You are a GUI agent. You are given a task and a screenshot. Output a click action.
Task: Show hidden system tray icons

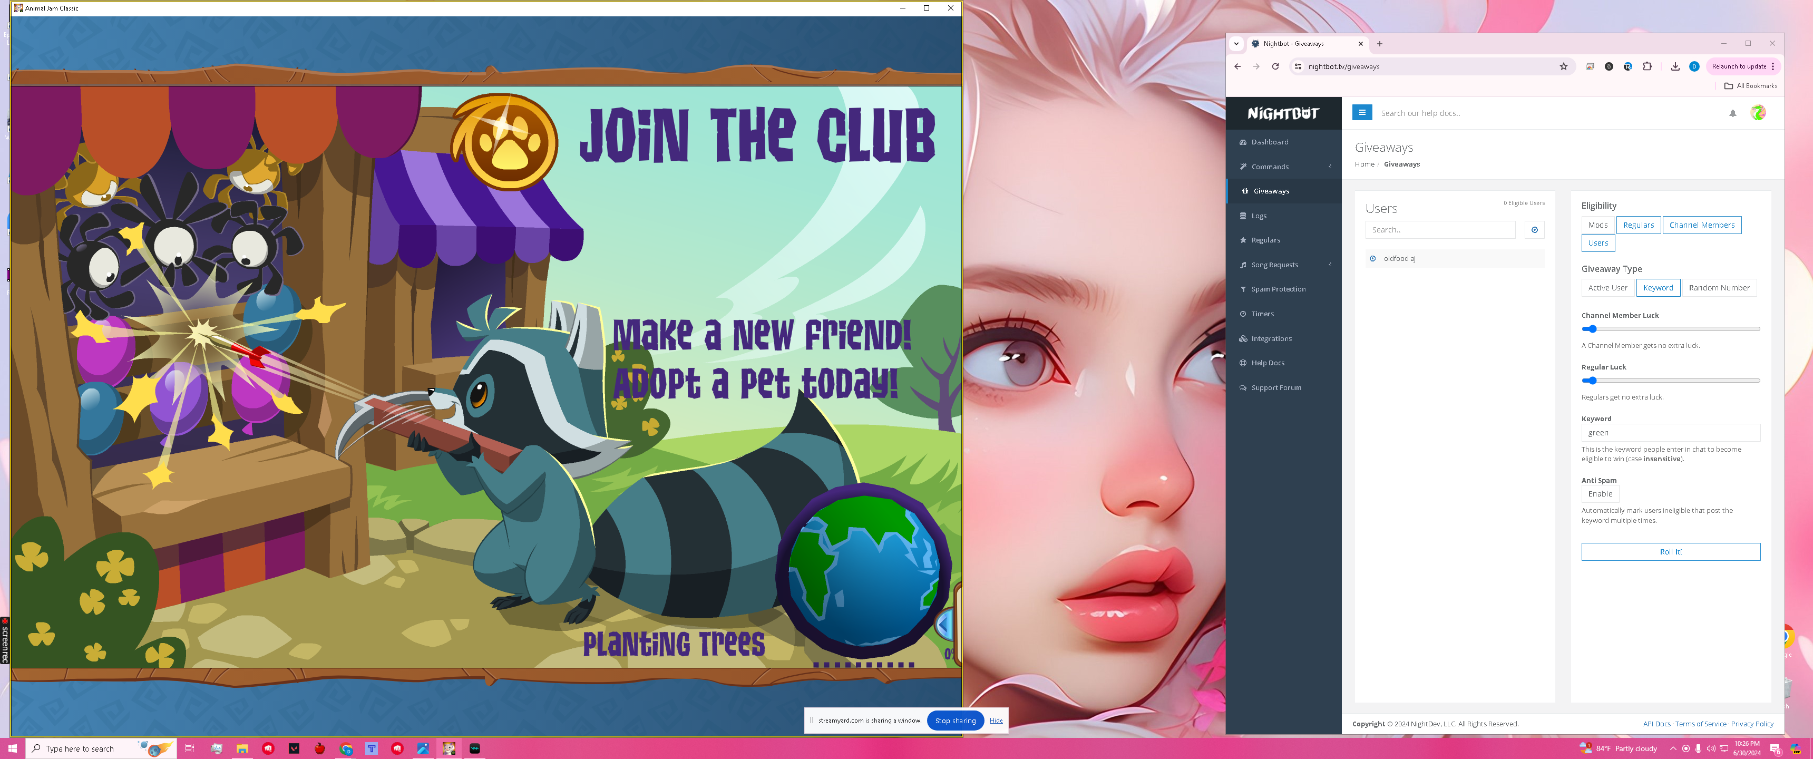[x=1673, y=748]
